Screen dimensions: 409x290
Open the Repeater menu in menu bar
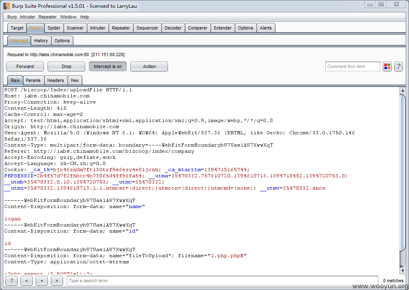[48, 17]
